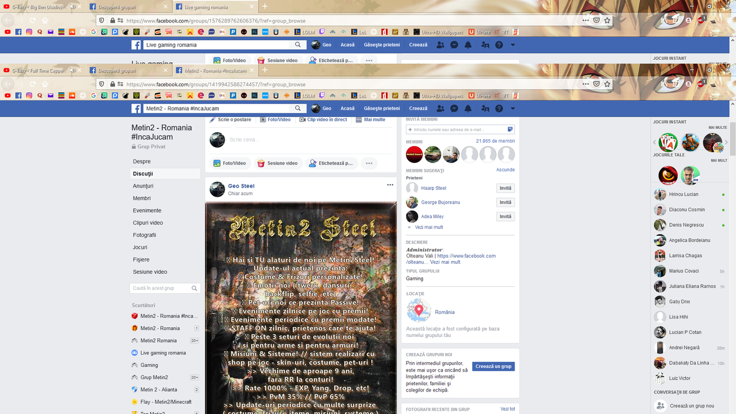
Task: Open Messenger icon in Metin2 window header
Action: [454, 108]
